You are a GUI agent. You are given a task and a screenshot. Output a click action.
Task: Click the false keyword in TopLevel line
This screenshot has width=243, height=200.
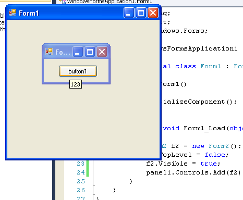pyautogui.click(x=215, y=155)
